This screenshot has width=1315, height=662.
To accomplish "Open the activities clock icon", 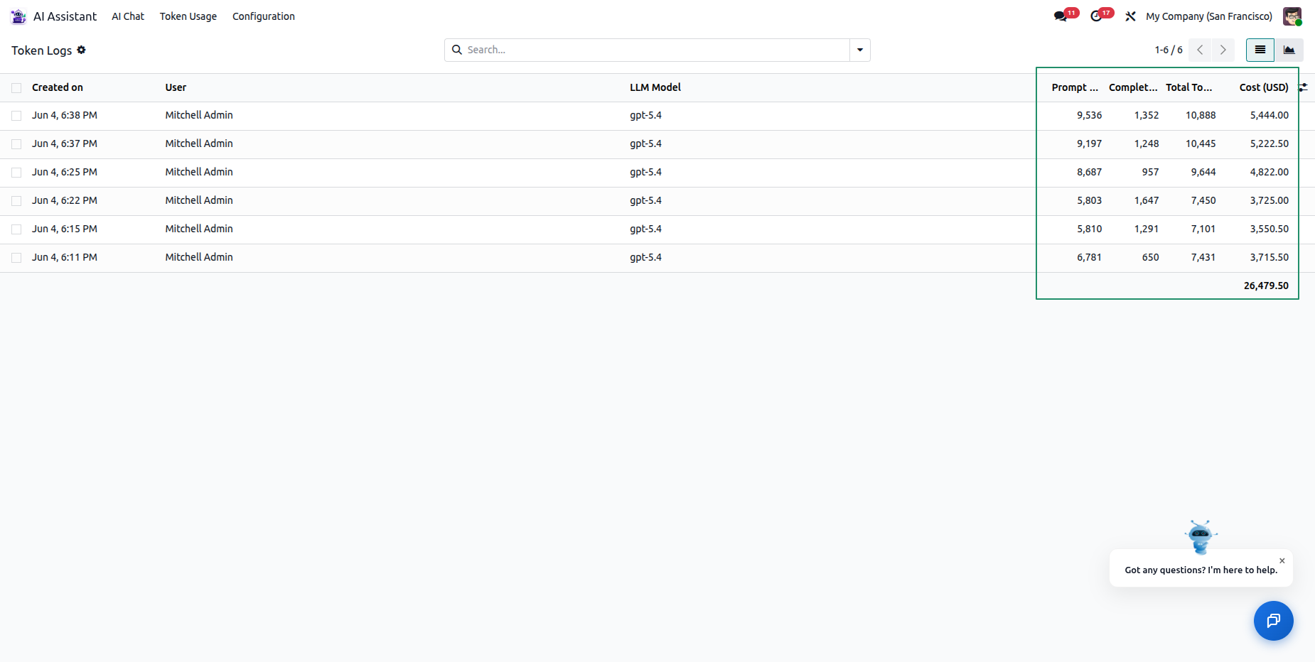I will pos(1097,16).
